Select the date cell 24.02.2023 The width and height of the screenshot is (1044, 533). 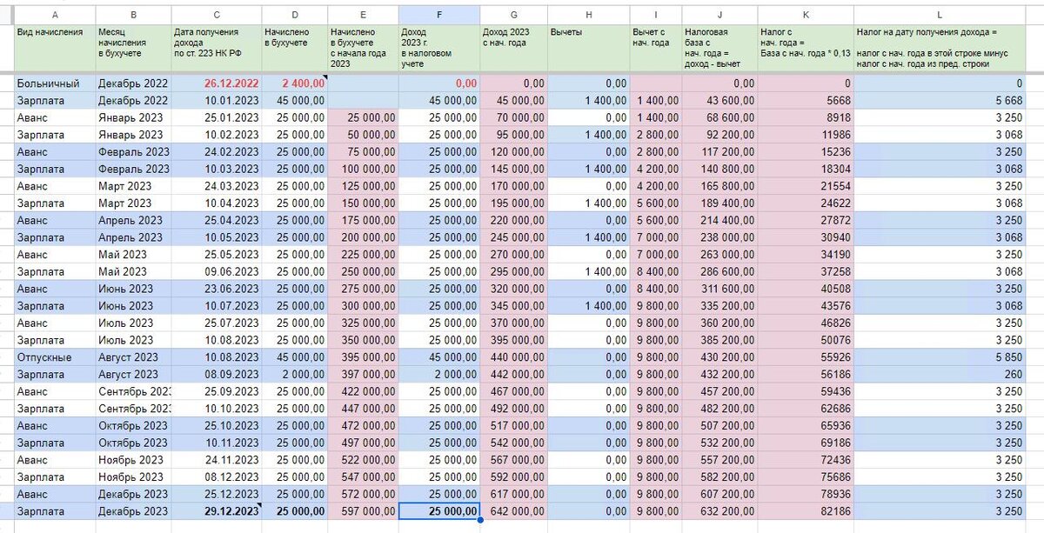pyautogui.click(x=217, y=151)
